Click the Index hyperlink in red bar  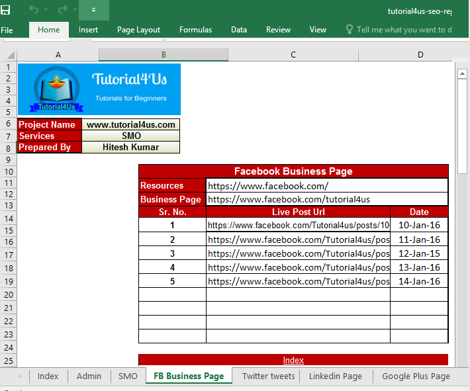click(x=293, y=360)
